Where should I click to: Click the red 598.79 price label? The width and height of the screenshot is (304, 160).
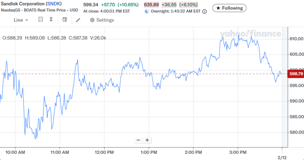[x=296, y=74]
